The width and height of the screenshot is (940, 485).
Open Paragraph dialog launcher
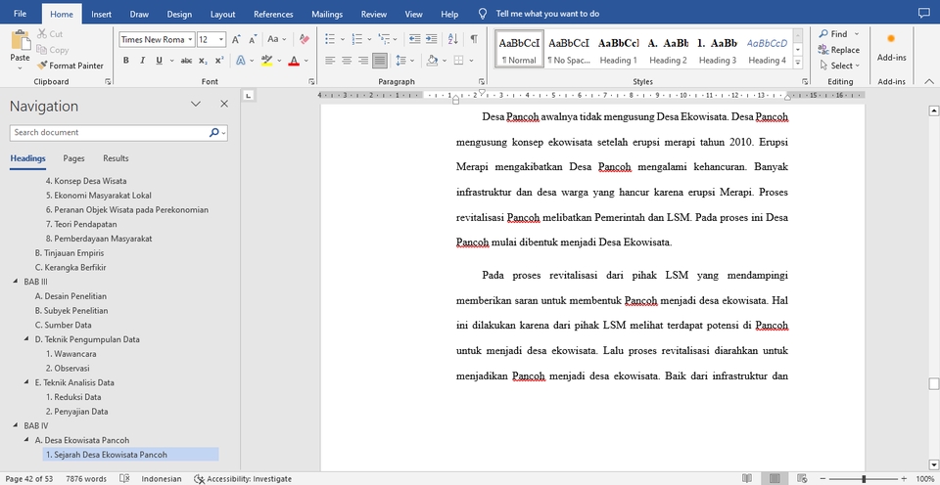(482, 81)
